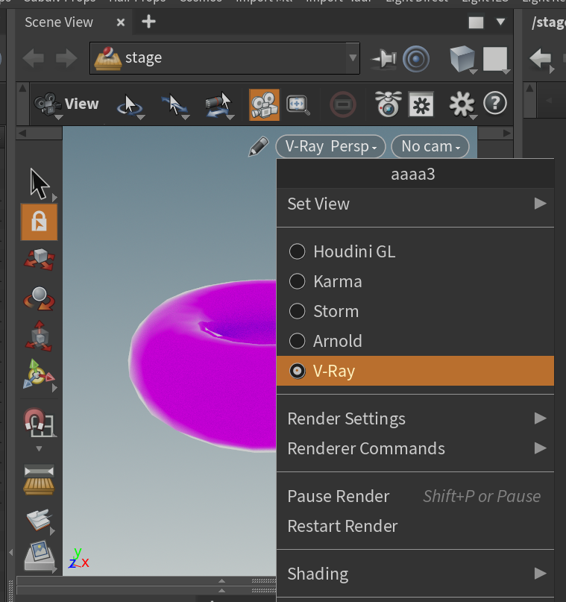566x602 pixels.
Task: Select the Houdini GL renderer
Action: [x=415, y=252]
